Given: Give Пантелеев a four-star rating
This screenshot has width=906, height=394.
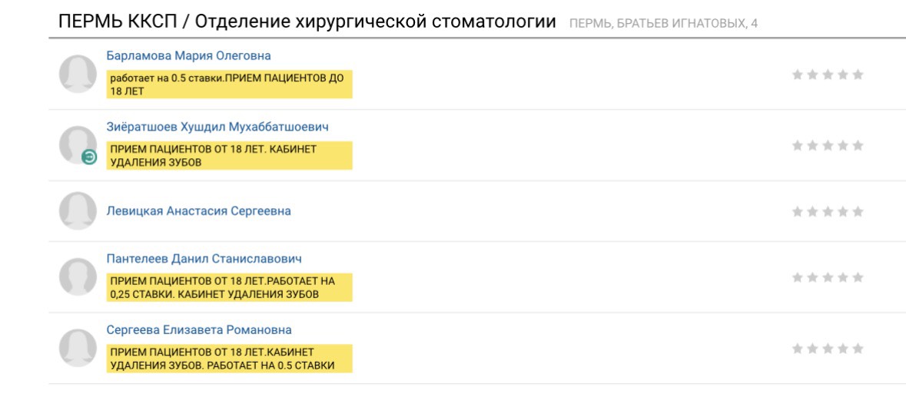Looking at the screenshot, I should pyautogui.click(x=843, y=277).
